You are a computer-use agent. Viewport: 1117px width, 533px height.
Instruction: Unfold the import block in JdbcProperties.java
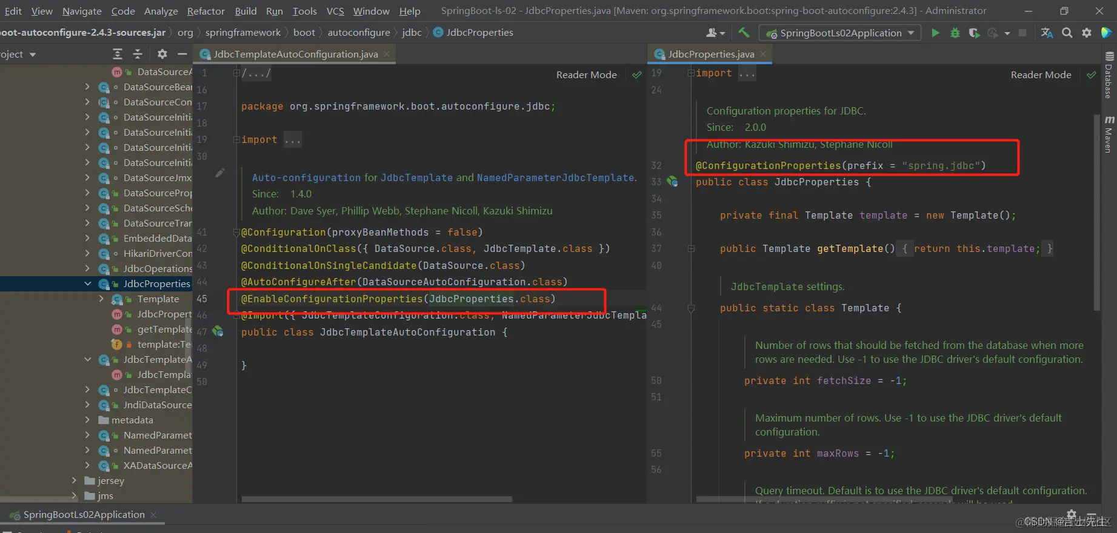[x=691, y=73]
